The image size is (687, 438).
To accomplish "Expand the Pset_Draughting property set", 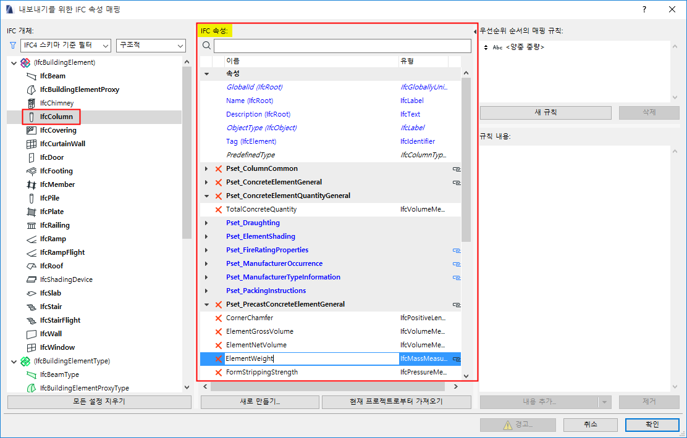I will [x=207, y=223].
